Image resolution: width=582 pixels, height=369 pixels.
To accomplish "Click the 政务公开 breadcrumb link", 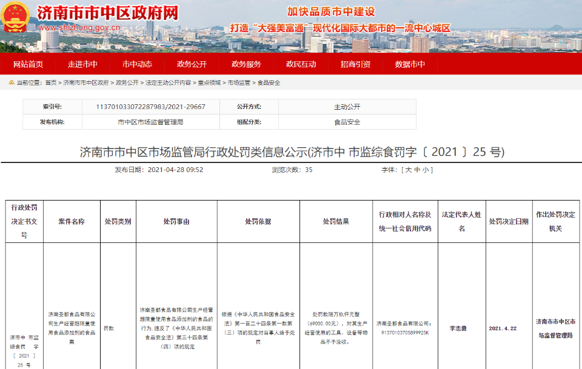I will [127, 82].
